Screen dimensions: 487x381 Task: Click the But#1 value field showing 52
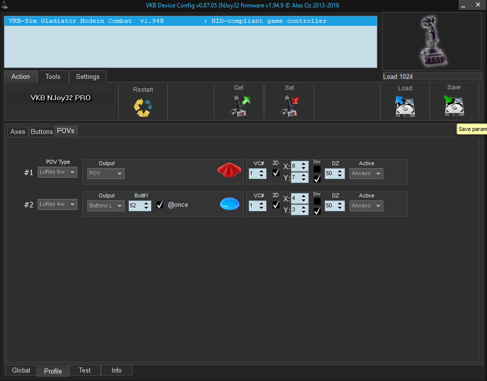pos(135,205)
